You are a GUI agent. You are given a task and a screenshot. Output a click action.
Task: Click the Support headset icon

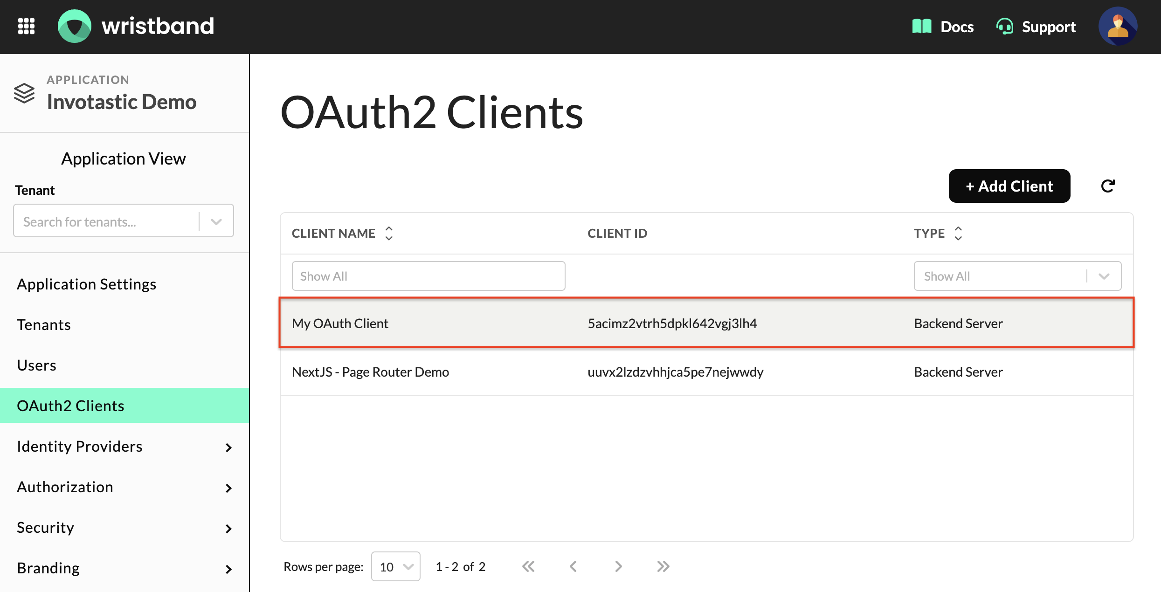click(x=1004, y=27)
